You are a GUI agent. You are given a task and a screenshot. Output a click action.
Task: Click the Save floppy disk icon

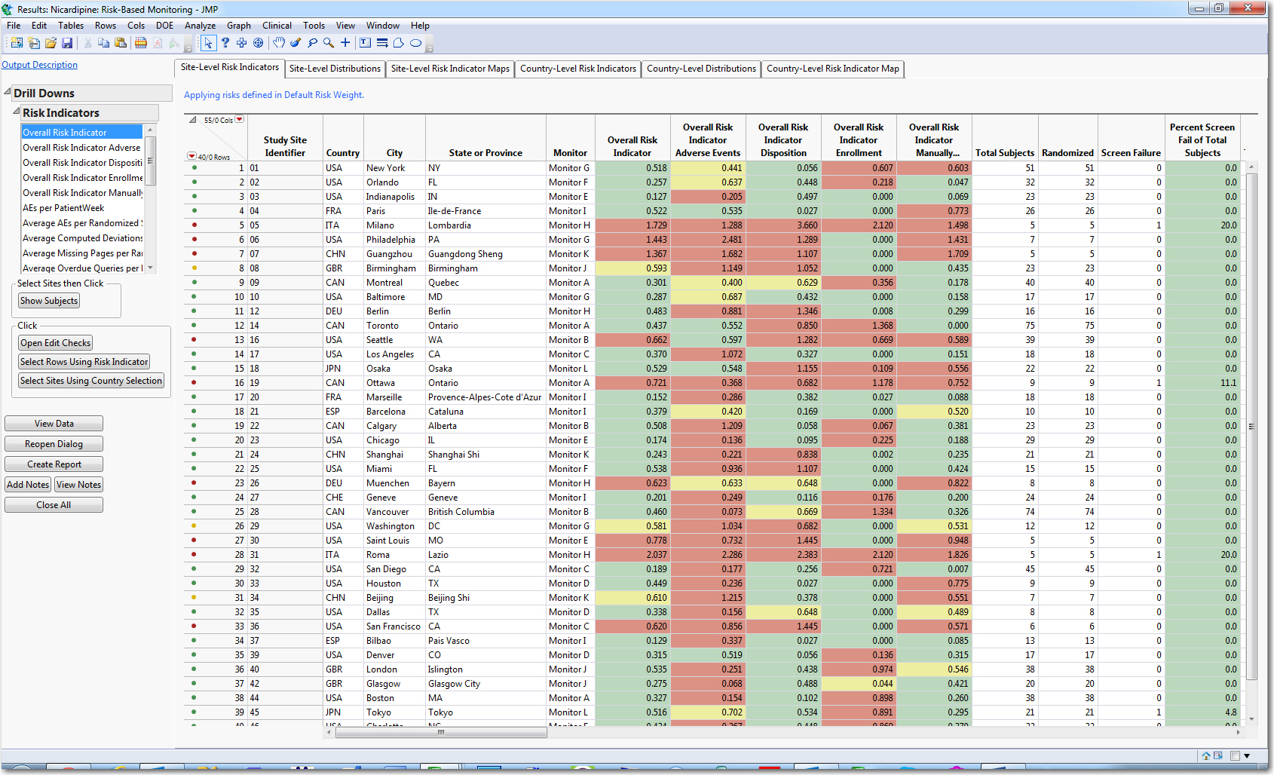(x=67, y=43)
